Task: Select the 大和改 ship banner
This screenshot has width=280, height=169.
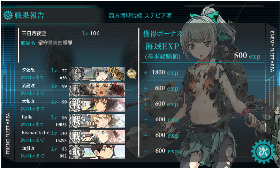Action: coord(97,105)
